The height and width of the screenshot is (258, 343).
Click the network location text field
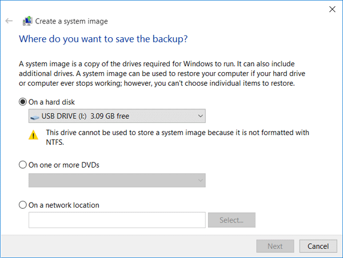(117, 220)
